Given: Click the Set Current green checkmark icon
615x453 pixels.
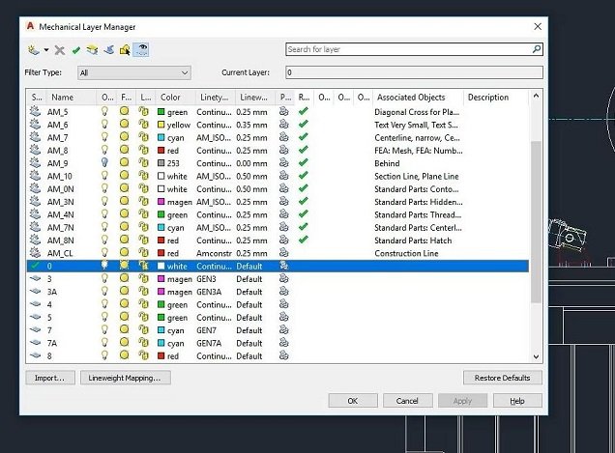Looking at the screenshot, I should coord(76,50).
